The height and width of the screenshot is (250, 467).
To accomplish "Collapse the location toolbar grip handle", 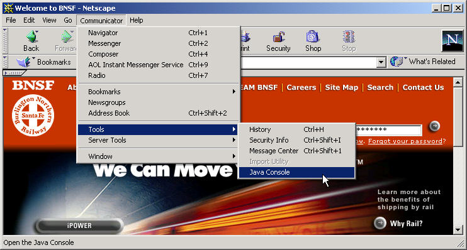I will (x=5, y=62).
